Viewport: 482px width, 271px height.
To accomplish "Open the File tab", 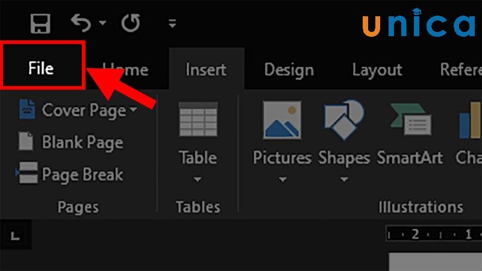I will [x=41, y=69].
